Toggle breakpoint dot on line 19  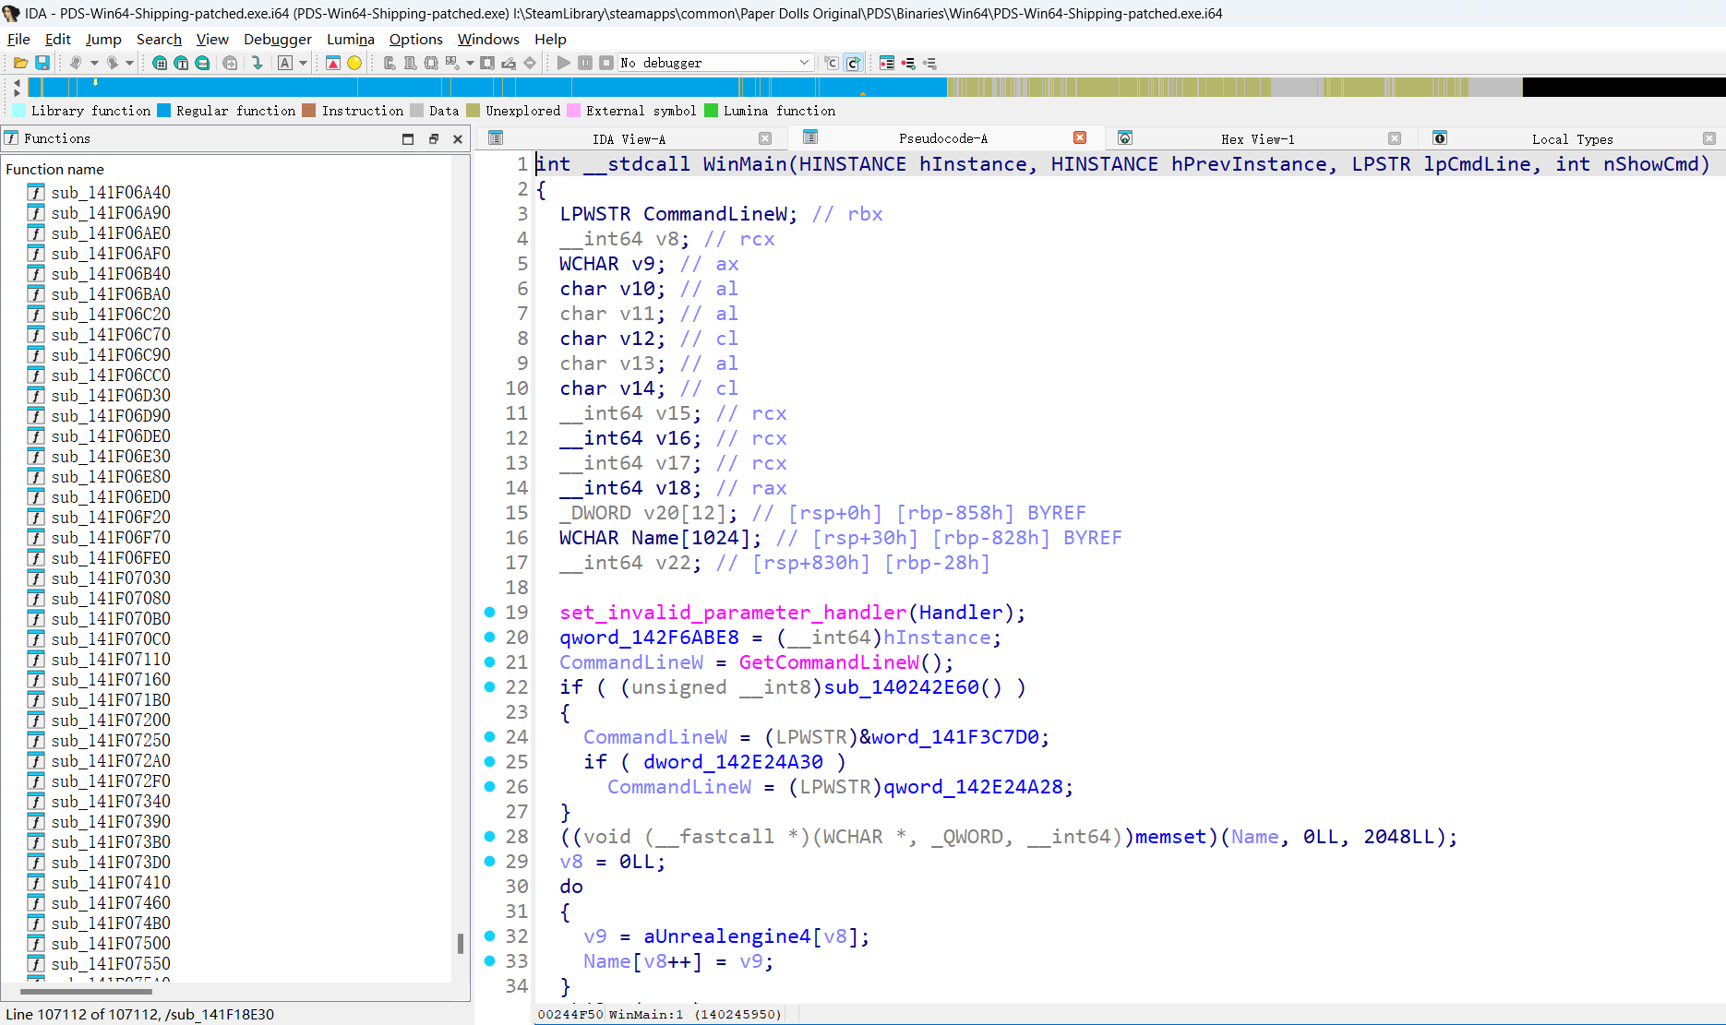click(490, 613)
